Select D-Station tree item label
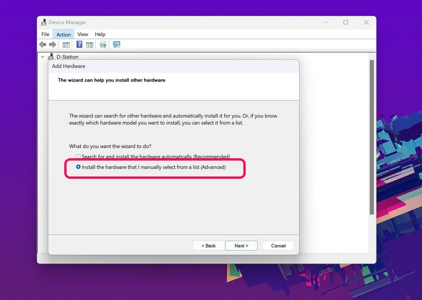 click(x=68, y=57)
